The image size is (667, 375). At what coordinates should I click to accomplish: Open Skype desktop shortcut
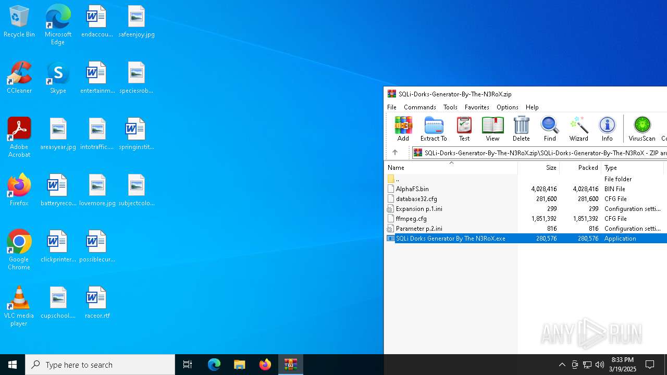coord(58,78)
